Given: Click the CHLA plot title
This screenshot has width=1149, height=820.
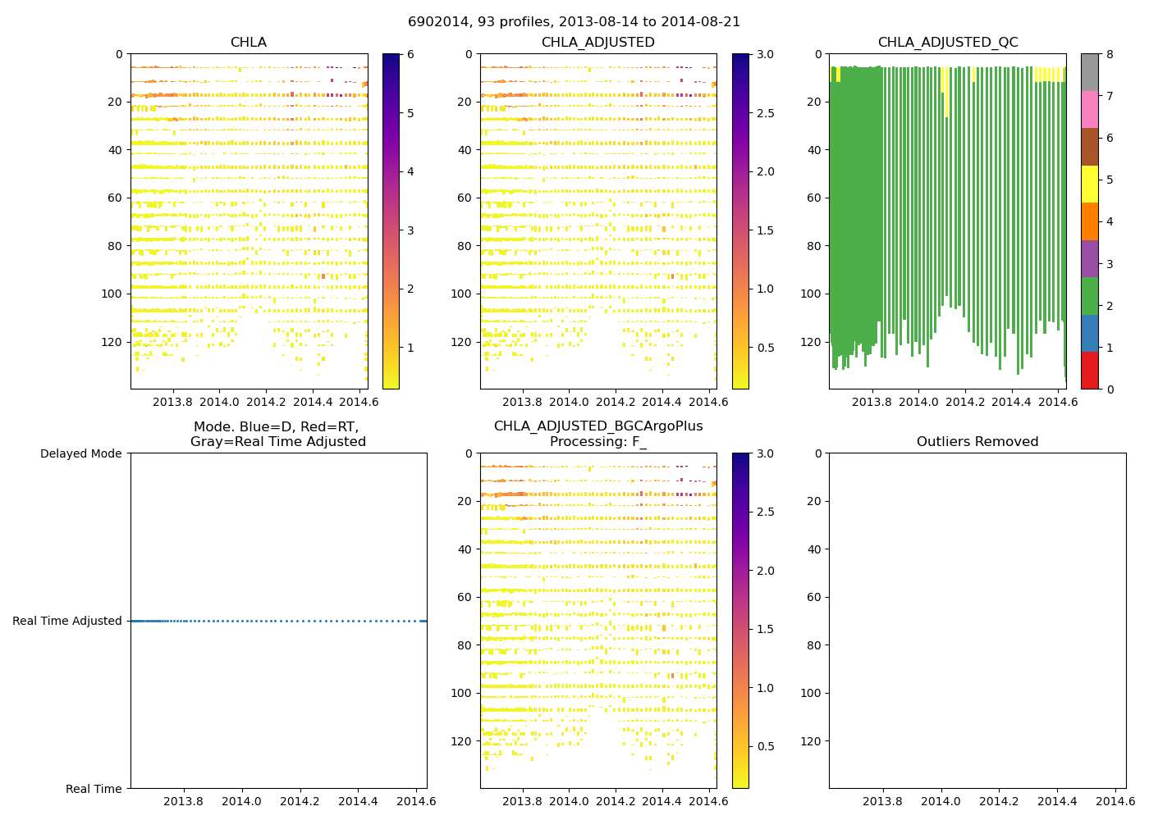Looking at the screenshot, I should tap(248, 43).
